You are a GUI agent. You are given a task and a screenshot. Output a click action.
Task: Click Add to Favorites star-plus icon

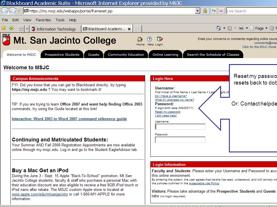coord(12,28)
